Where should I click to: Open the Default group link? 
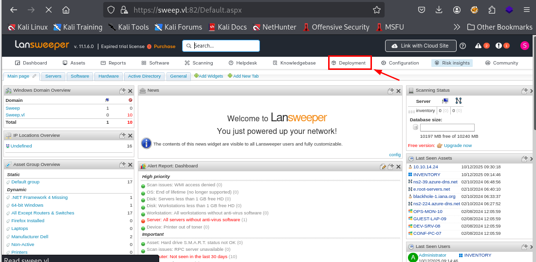(25, 182)
